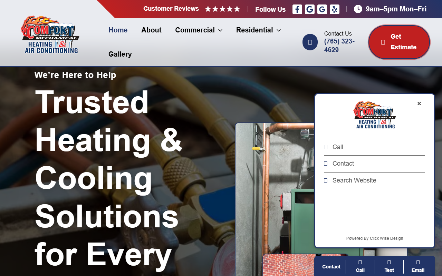Click the We're Here to Help subheading
Image resolution: width=442 pixels, height=276 pixels.
(75, 75)
